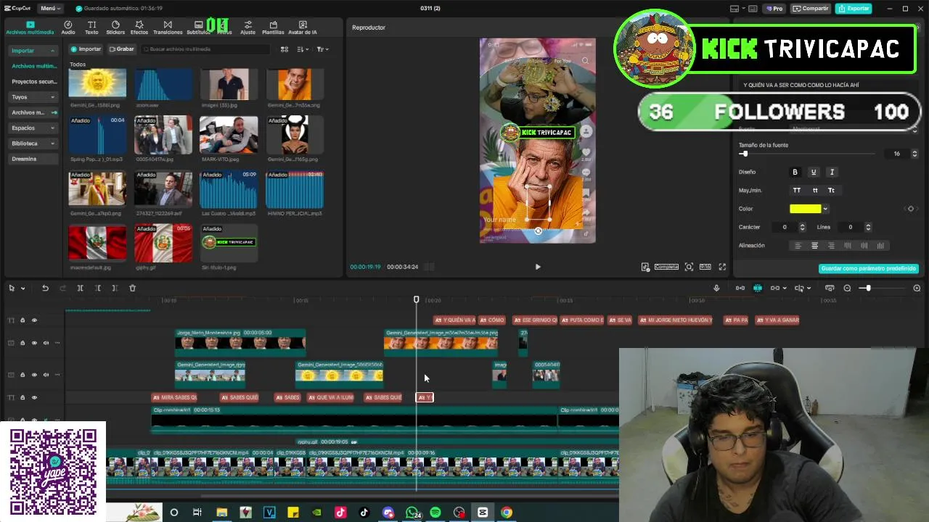929x522 pixels.
Task: Switch to the Transiciones tab
Action: (x=168, y=28)
